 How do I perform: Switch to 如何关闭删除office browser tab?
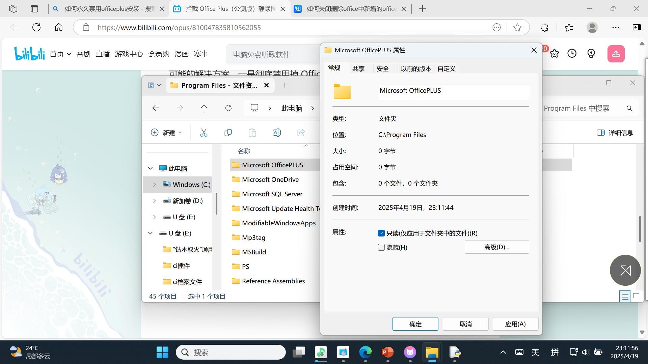pyautogui.click(x=351, y=9)
